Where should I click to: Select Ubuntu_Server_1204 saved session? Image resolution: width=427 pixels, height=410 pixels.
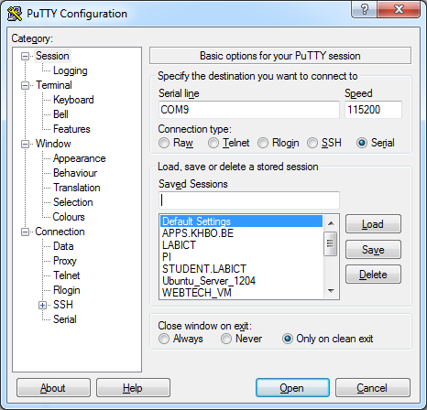click(241, 281)
